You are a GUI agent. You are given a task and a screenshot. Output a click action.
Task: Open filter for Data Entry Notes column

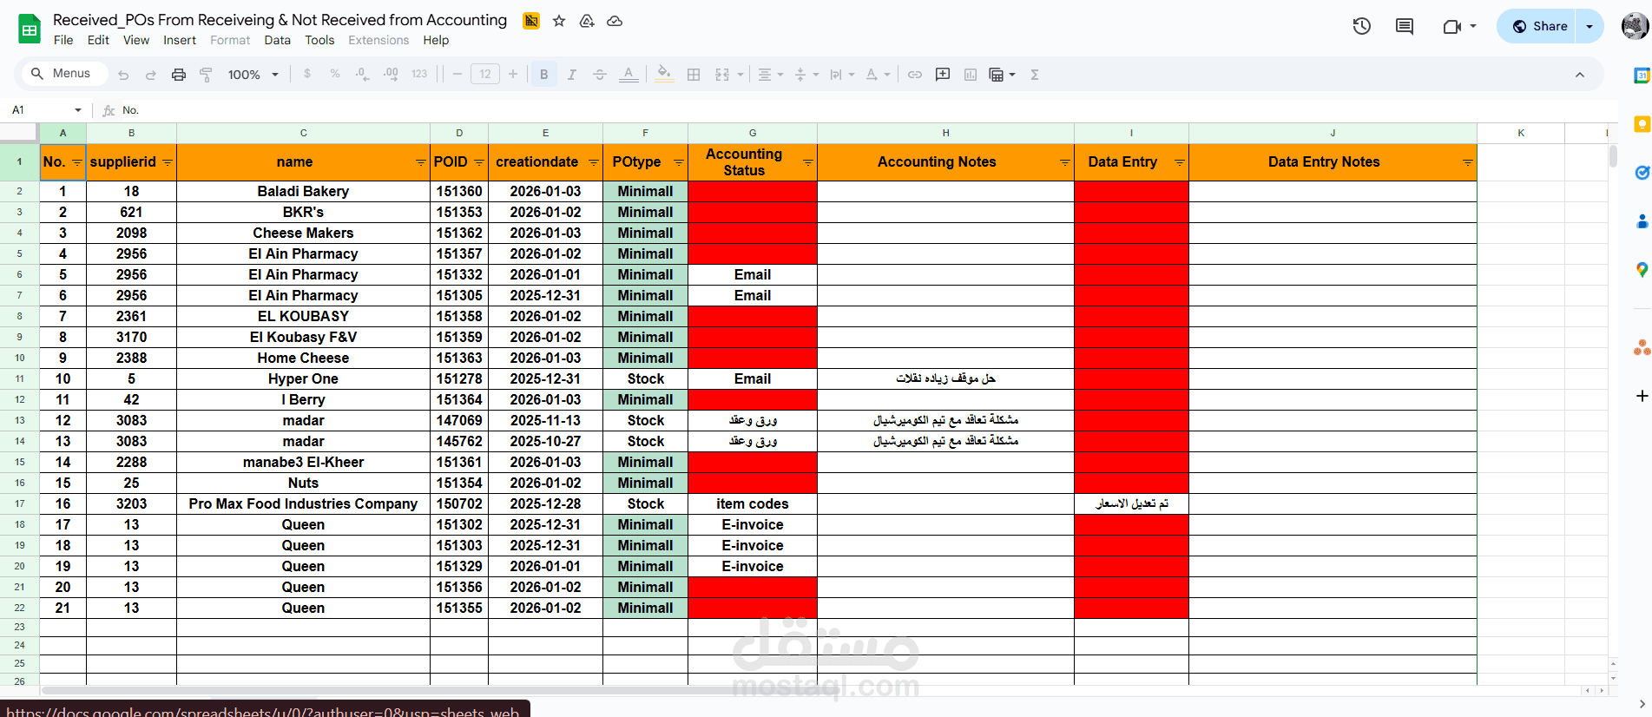[1467, 162]
